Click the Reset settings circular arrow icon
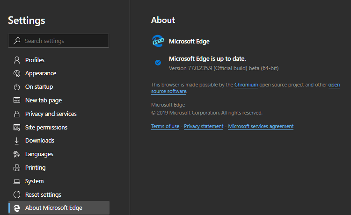Image resolution: width=351 pixels, height=215 pixels. tap(17, 194)
